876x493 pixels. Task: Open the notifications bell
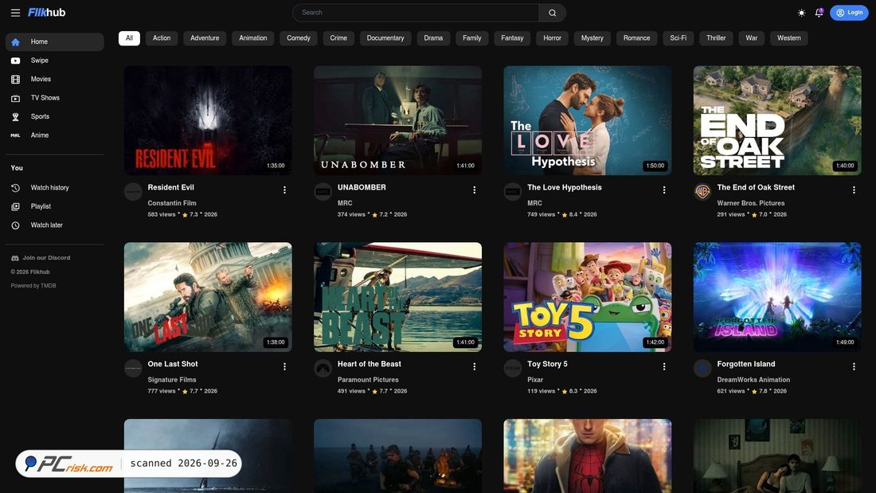[x=819, y=13]
